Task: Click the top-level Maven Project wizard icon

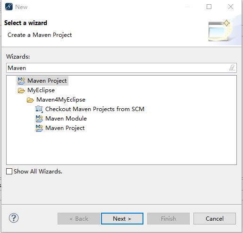Action: coord(21,81)
